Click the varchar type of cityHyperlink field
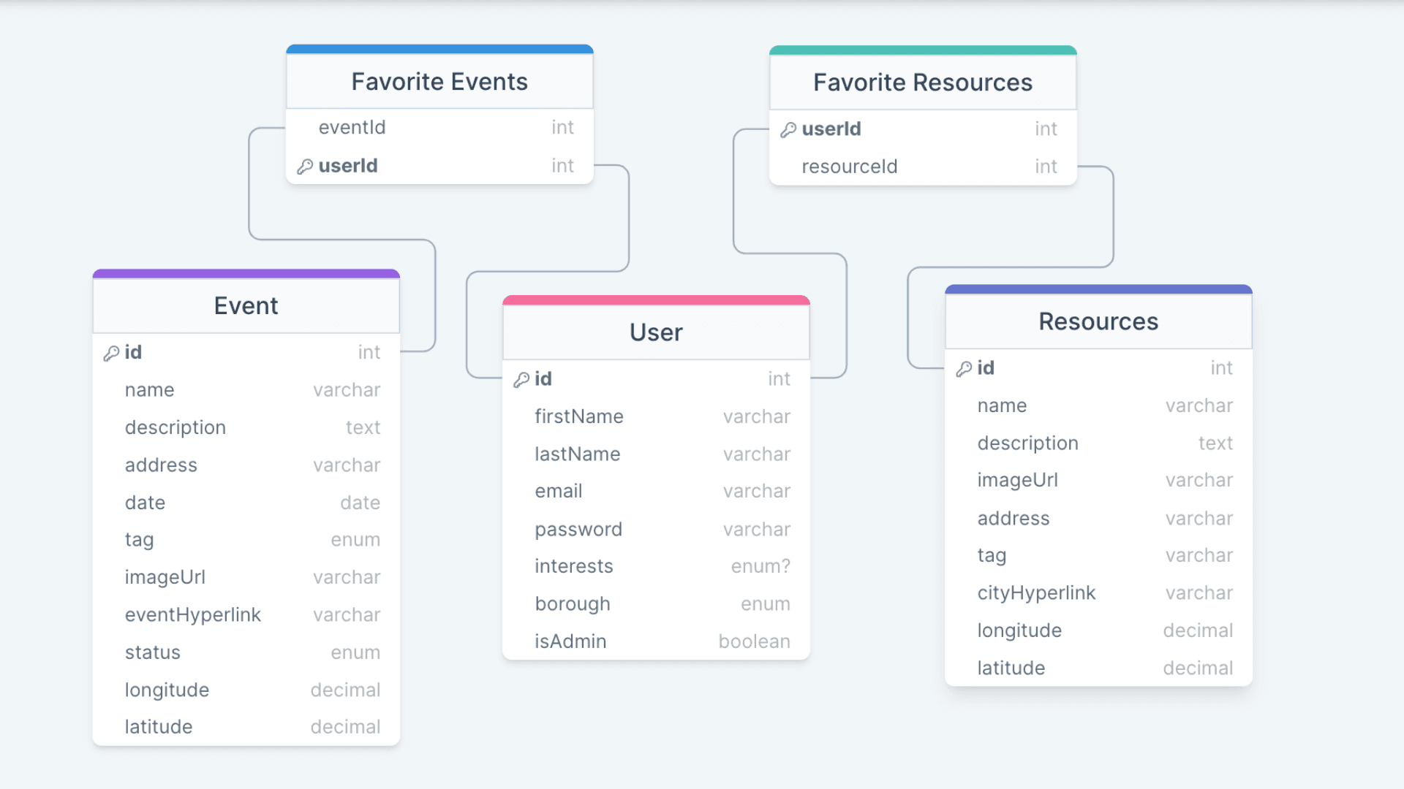Image resolution: width=1404 pixels, height=789 pixels. pyautogui.click(x=1199, y=593)
